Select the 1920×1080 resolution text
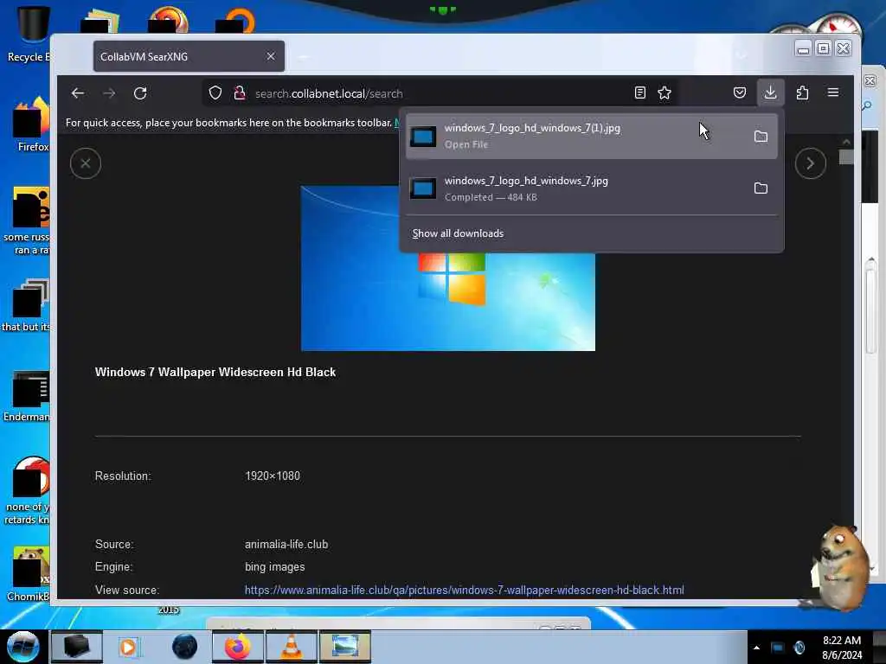 (x=273, y=476)
